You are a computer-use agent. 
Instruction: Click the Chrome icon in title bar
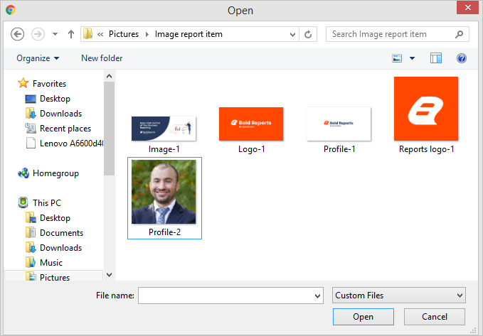coord(11,10)
